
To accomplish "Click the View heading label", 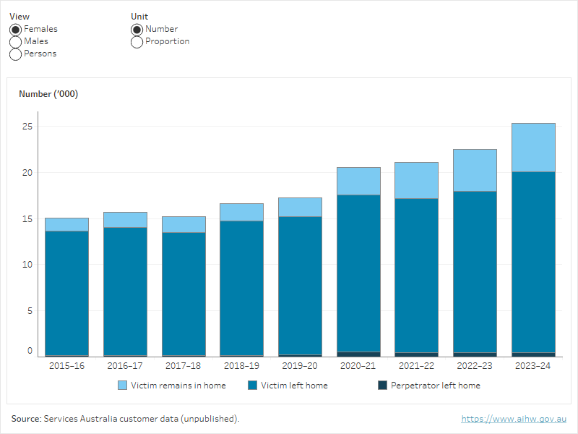I will (19, 16).
